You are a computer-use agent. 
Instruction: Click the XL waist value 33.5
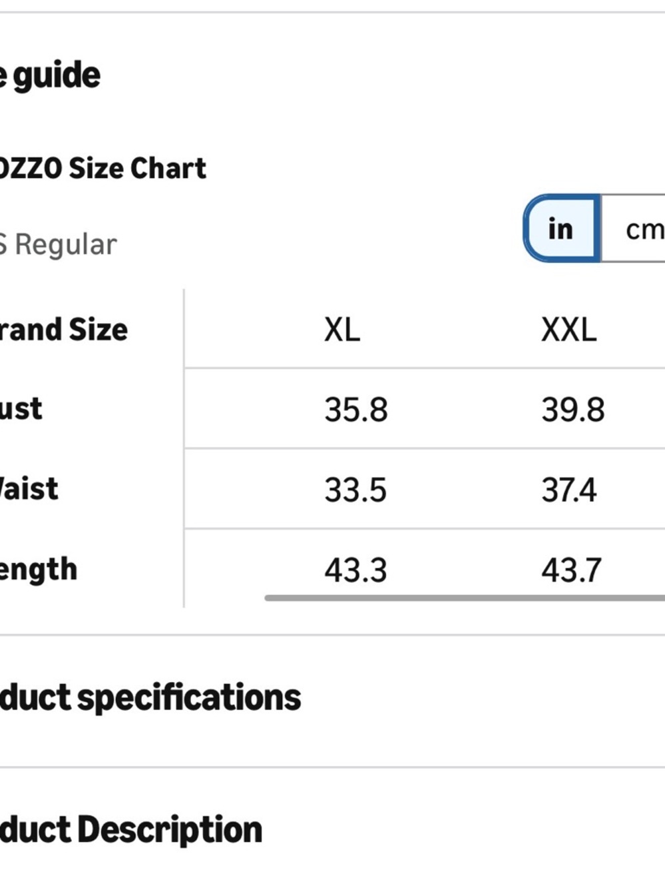pos(355,490)
